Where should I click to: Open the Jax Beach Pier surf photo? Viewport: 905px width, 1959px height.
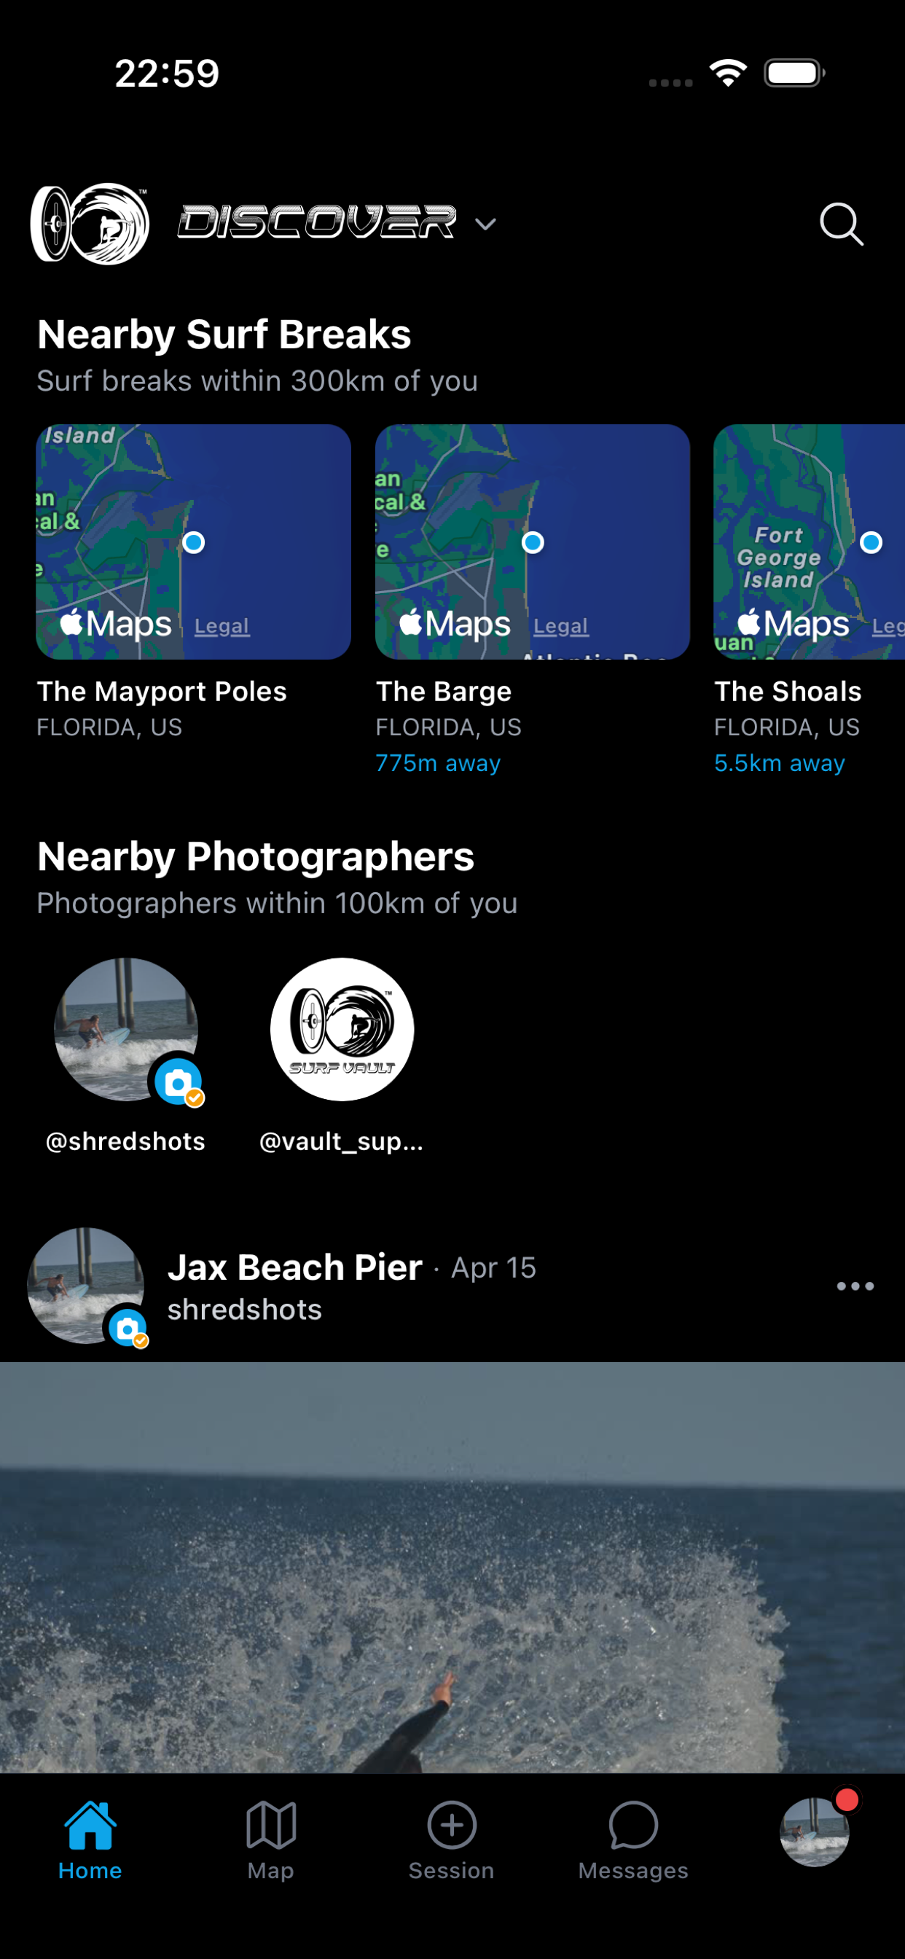click(x=452, y=1567)
